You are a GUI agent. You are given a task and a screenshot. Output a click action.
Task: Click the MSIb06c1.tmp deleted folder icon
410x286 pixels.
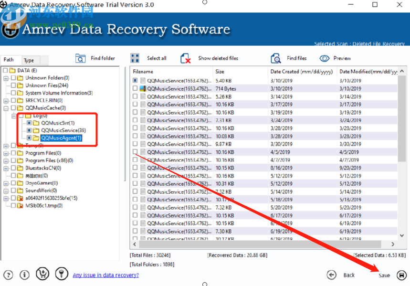(20, 206)
